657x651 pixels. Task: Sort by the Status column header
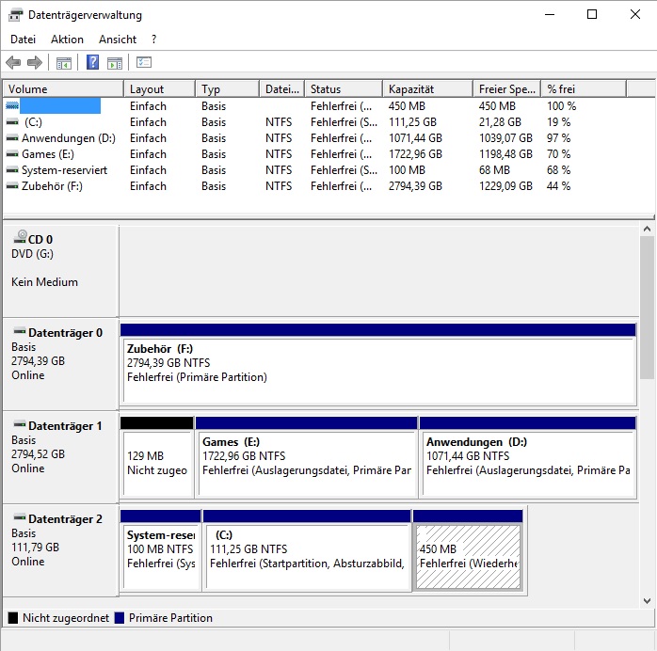344,89
